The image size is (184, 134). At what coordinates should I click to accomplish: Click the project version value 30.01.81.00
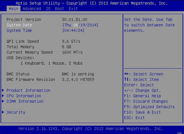click(75, 20)
